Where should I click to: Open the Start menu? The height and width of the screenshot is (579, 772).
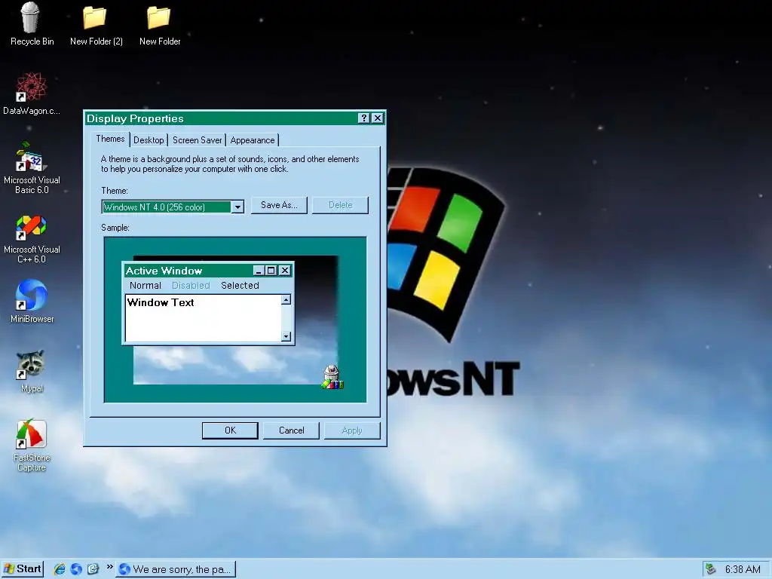[22, 569]
